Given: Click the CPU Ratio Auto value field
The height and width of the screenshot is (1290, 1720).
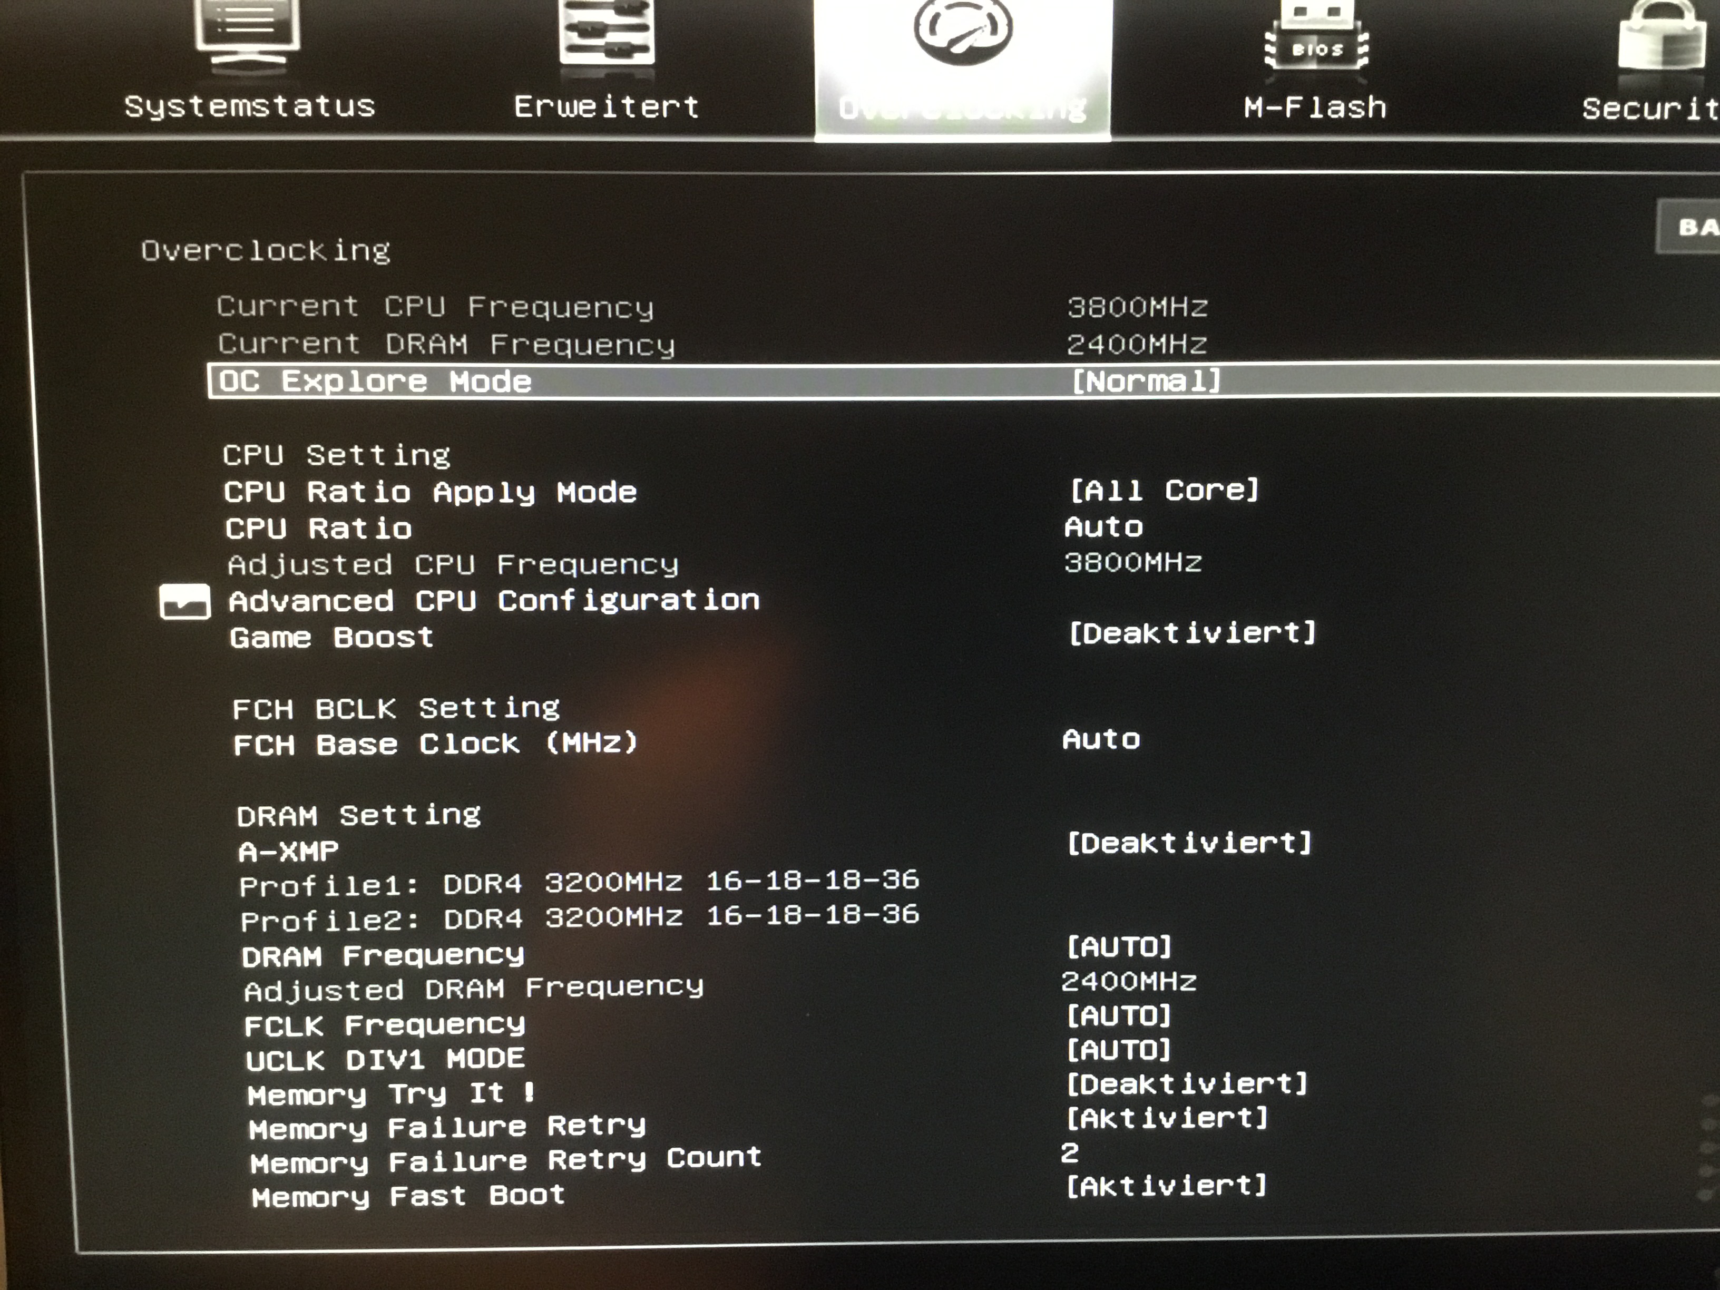Looking at the screenshot, I should pyautogui.click(x=1103, y=527).
